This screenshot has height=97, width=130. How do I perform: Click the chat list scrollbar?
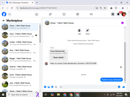pyautogui.click(x=40, y=34)
